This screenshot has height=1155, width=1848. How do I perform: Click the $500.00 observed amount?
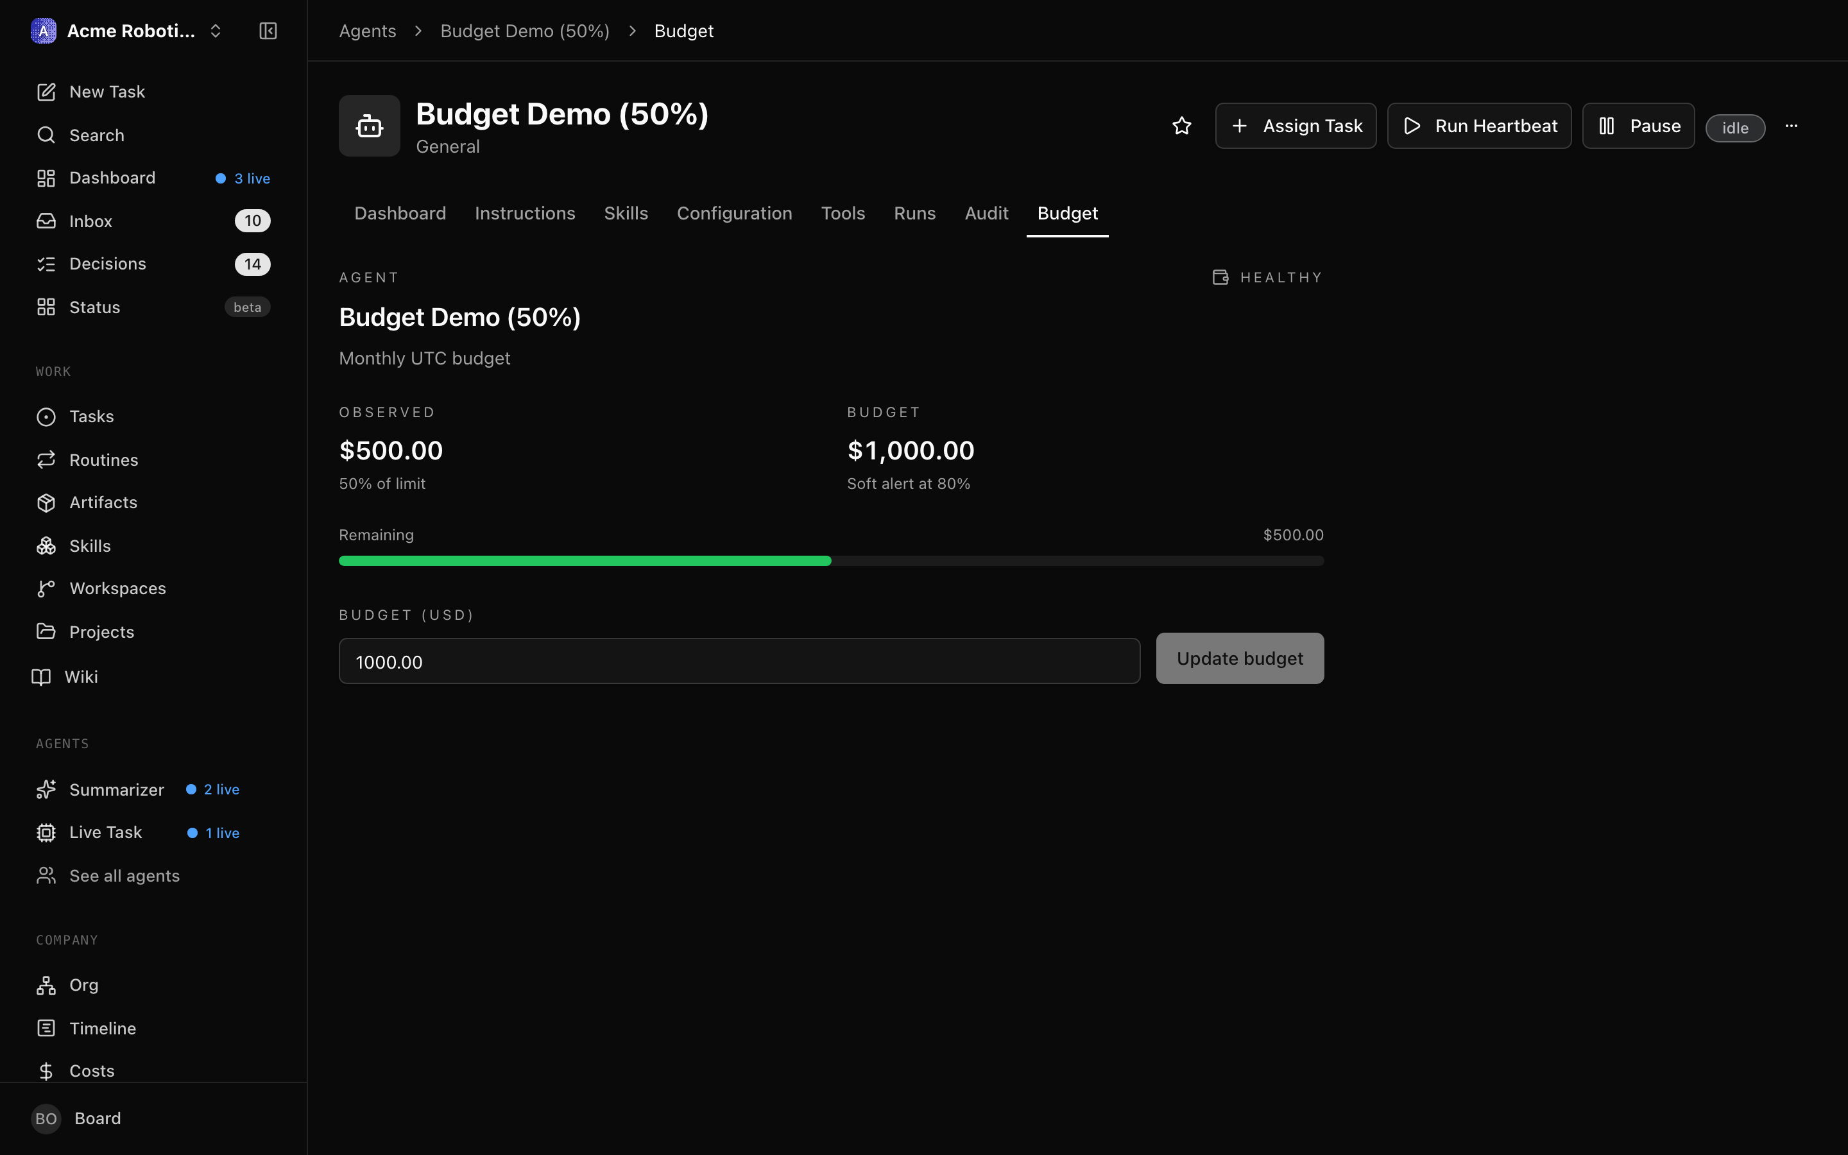391,450
